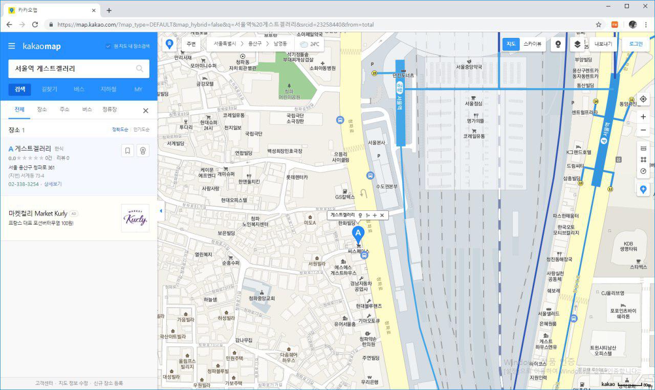Viewport: 655px width, 390px height.
Task: Select the 지도 map view toggle
Action: point(511,44)
